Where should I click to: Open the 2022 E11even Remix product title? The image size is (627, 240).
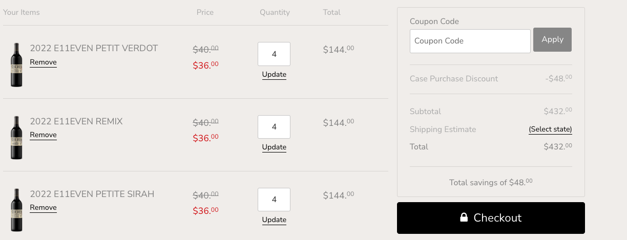tap(76, 121)
